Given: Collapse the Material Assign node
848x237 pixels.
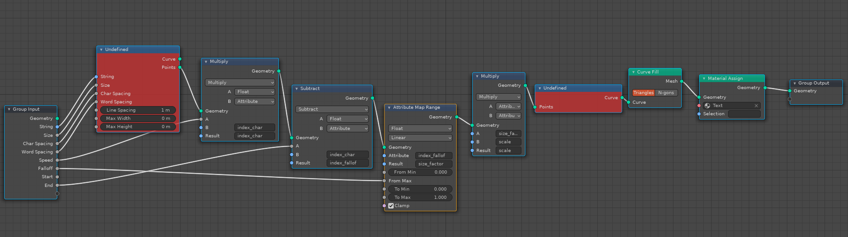Looking at the screenshot, I should [x=704, y=79].
